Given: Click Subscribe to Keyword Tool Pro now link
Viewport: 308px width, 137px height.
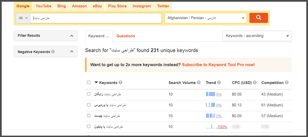Looking at the screenshot, I should click(x=218, y=65).
